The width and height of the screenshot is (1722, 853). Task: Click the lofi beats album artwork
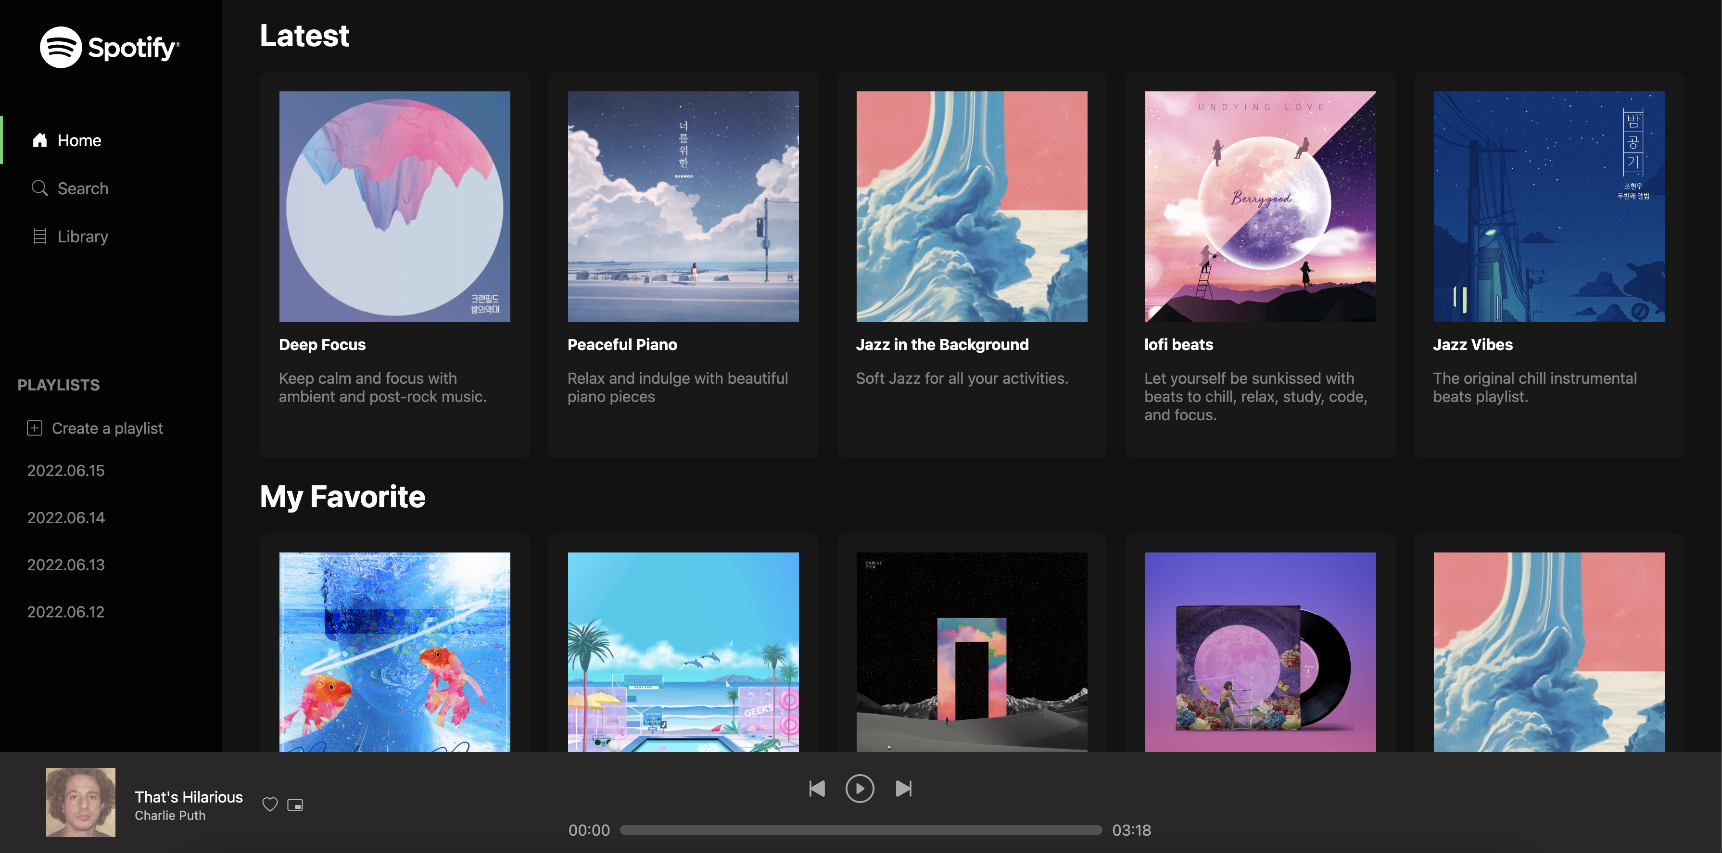(x=1260, y=207)
